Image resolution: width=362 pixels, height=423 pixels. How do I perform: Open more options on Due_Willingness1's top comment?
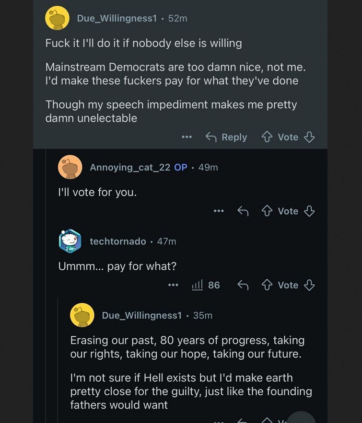pos(187,137)
